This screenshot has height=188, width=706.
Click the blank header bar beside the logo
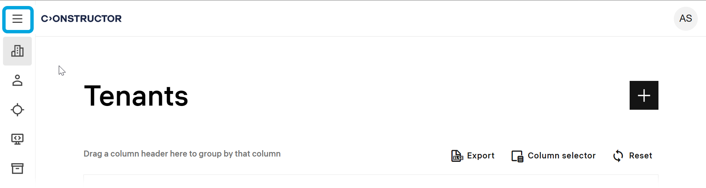pos(374,19)
